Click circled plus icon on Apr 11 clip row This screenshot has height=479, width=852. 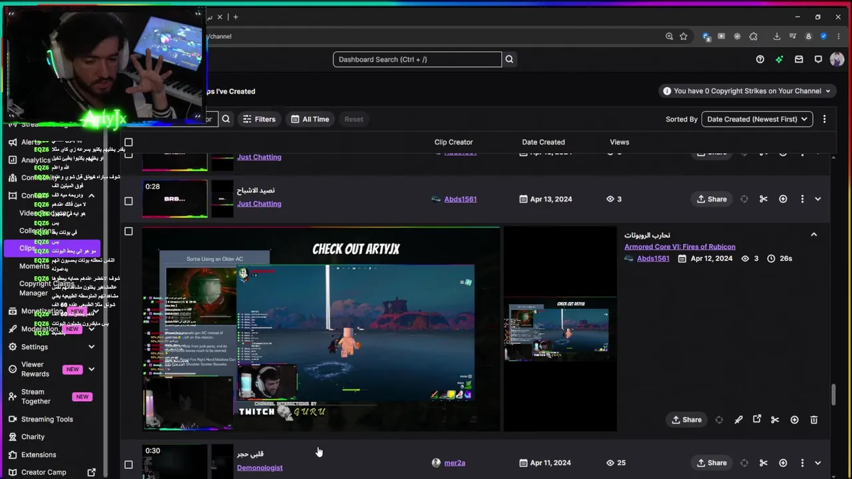pyautogui.click(x=783, y=462)
